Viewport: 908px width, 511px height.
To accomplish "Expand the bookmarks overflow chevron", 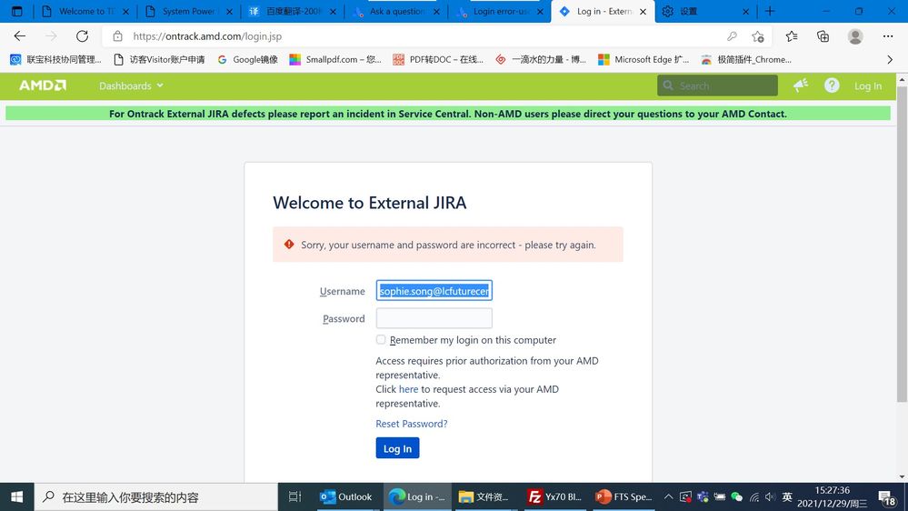I will click(x=890, y=59).
